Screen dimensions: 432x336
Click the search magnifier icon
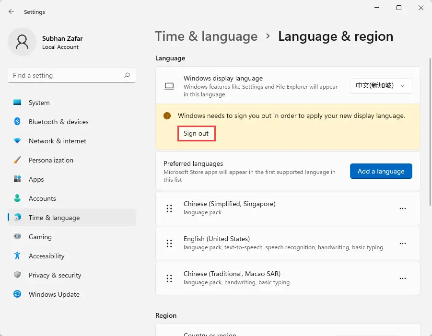127,75
